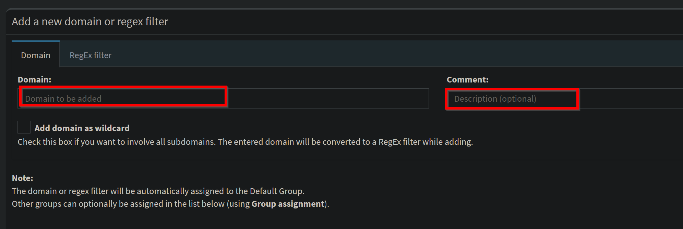Focus the 'Domain to be added' field
The width and height of the screenshot is (683, 229).
[223, 99]
